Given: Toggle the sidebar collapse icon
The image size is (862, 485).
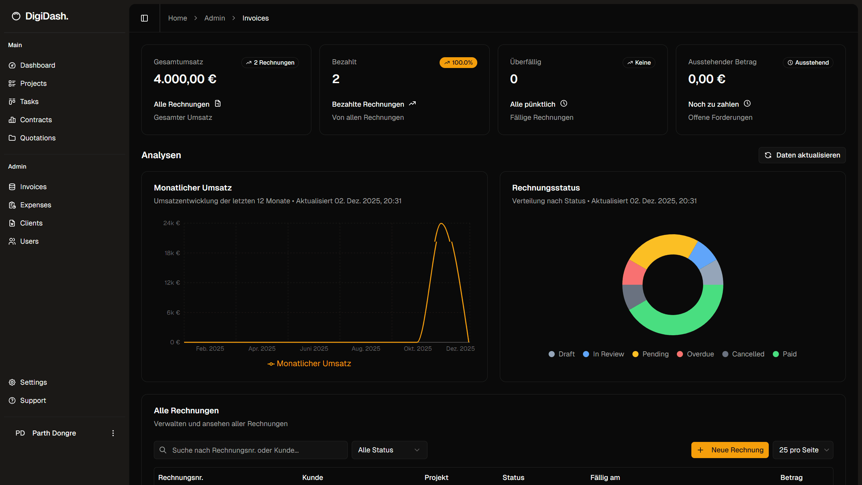Looking at the screenshot, I should pyautogui.click(x=144, y=18).
